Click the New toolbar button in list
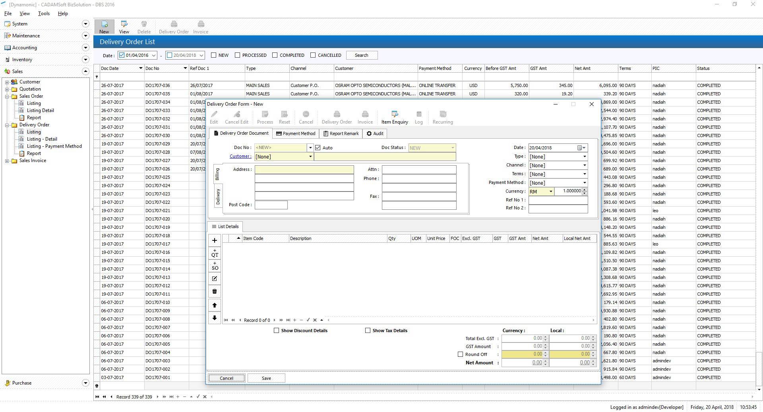The image size is (763, 412). pos(104,27)
